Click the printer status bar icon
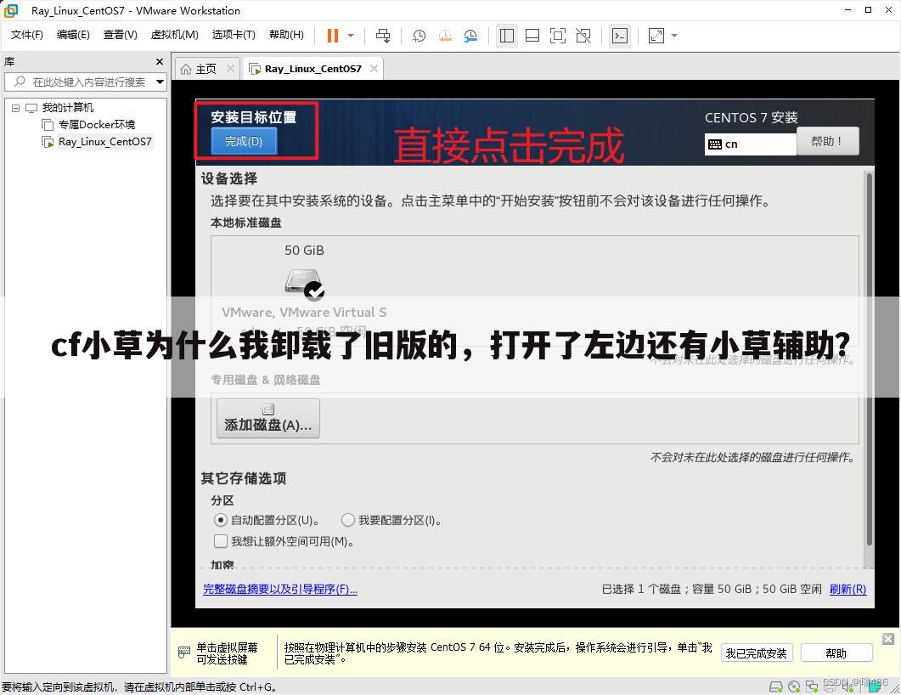 point(831,687)
